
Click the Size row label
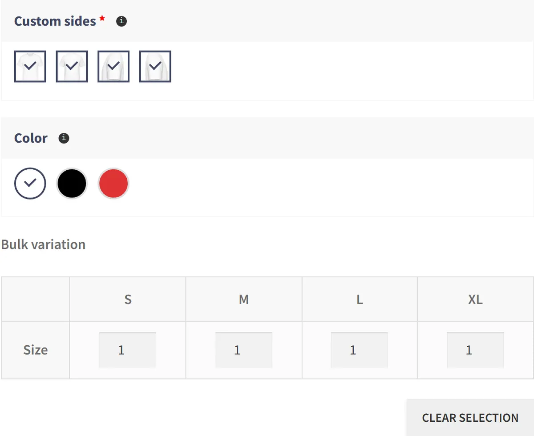tap(36, 350)
